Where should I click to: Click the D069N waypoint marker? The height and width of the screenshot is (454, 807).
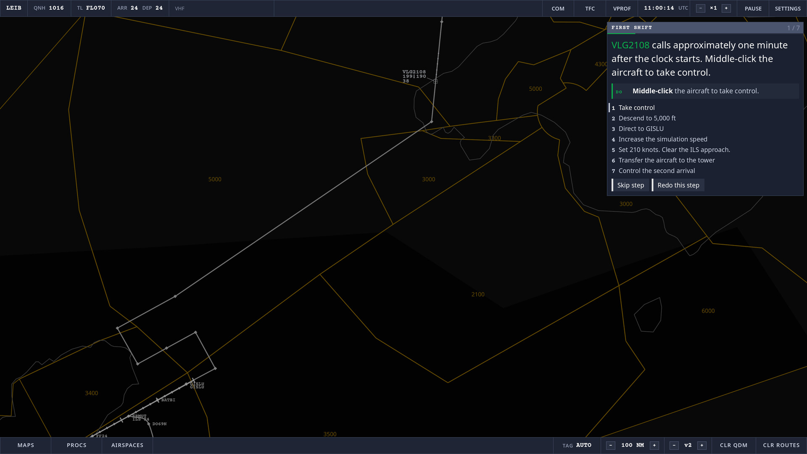pyautogui.click(x=149, y=424)
